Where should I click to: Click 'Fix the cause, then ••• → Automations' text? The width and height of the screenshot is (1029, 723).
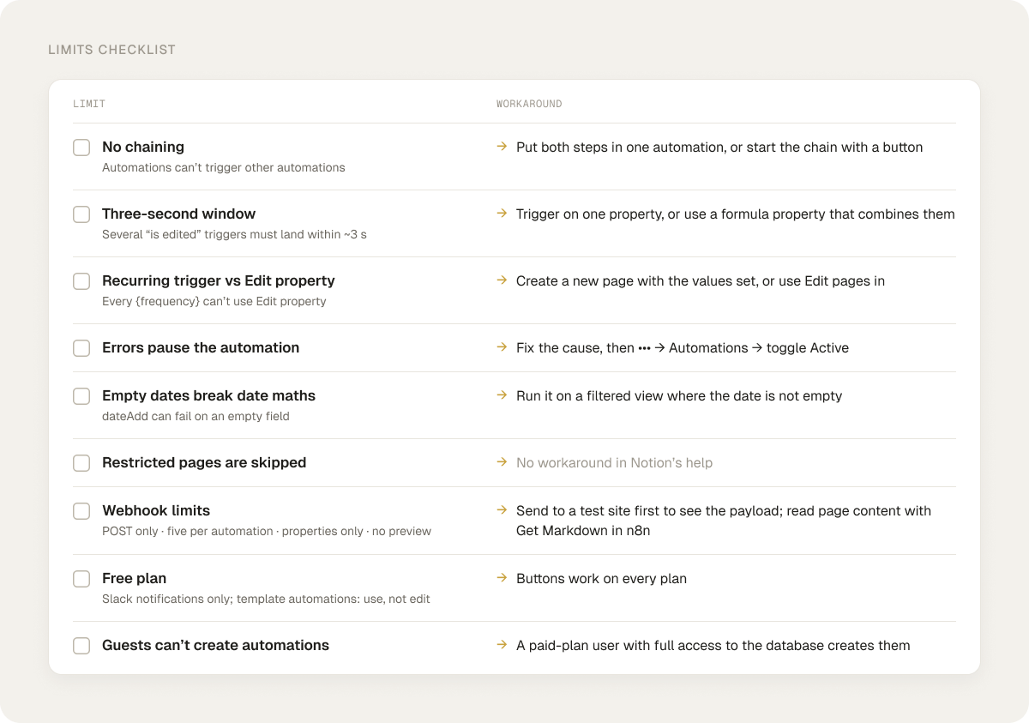pyautogui.click(x=683, y=348)
